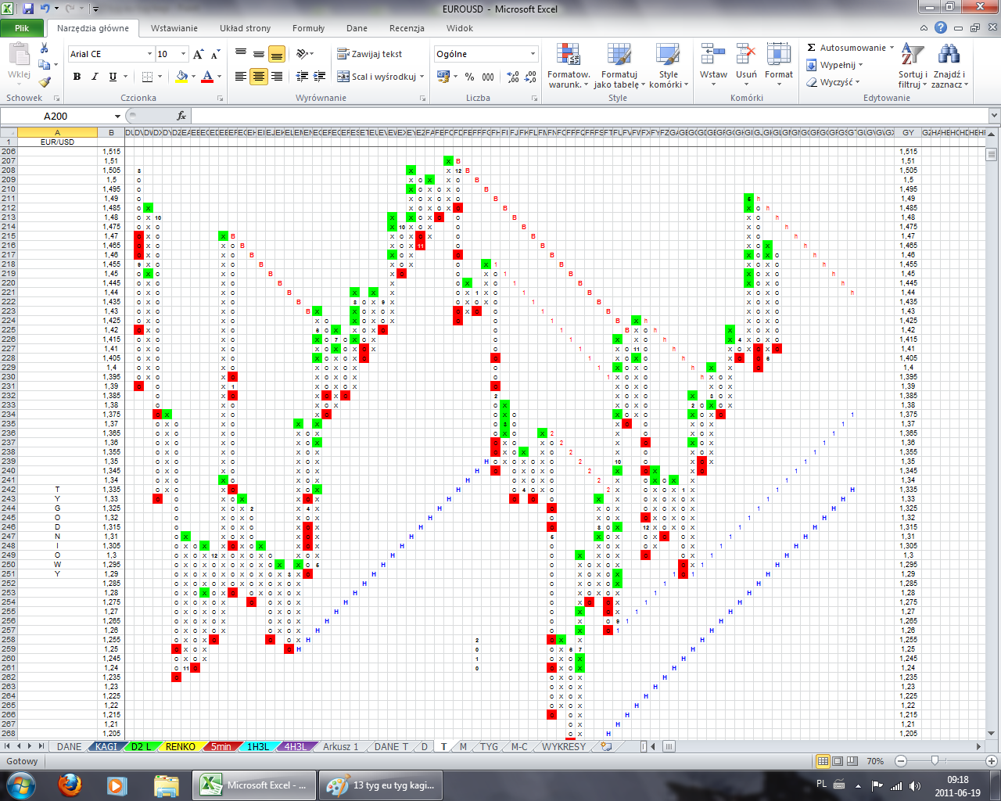This screenshot has width=1001, height=801.
Task: Open the Sortuj i filtruj tool
Action: click(912, 66)
